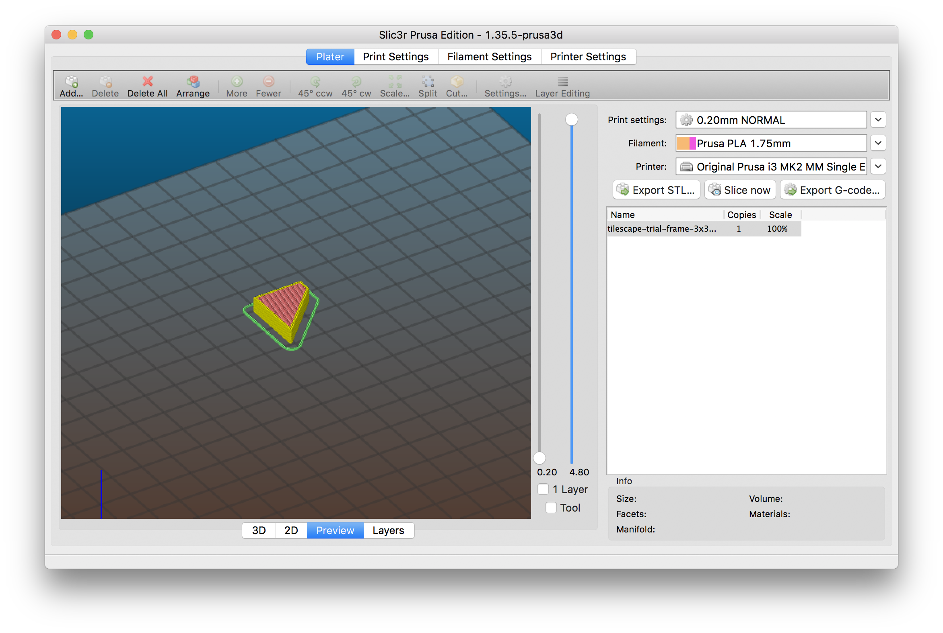This screenshot has height=633, width=943.
Task: Switch to the Layers view
Action: (x=389, y=530)
